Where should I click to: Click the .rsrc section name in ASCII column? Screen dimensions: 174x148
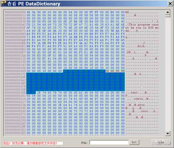tap(143, 111)
